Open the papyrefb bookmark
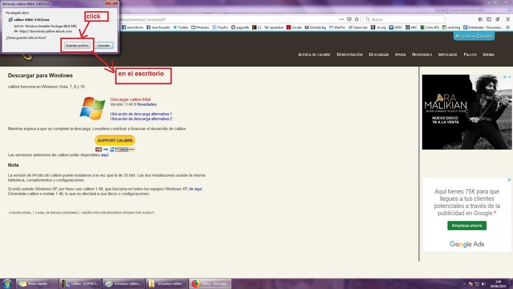Screen dimensions: 513x289 240,28
